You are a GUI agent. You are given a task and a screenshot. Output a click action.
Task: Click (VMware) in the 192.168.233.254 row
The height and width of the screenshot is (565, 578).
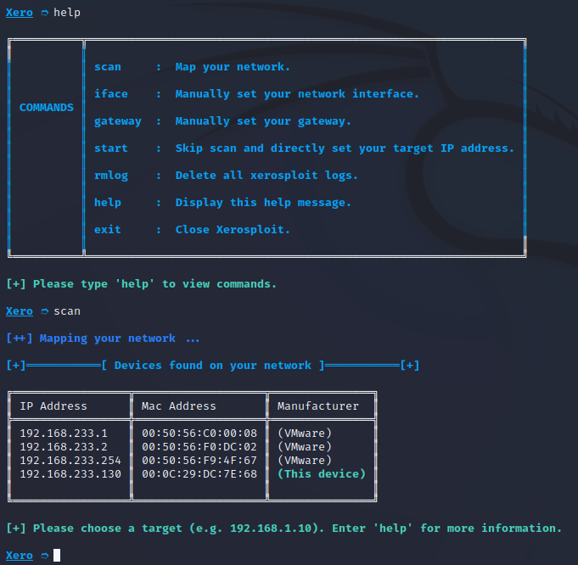(305, 461)
